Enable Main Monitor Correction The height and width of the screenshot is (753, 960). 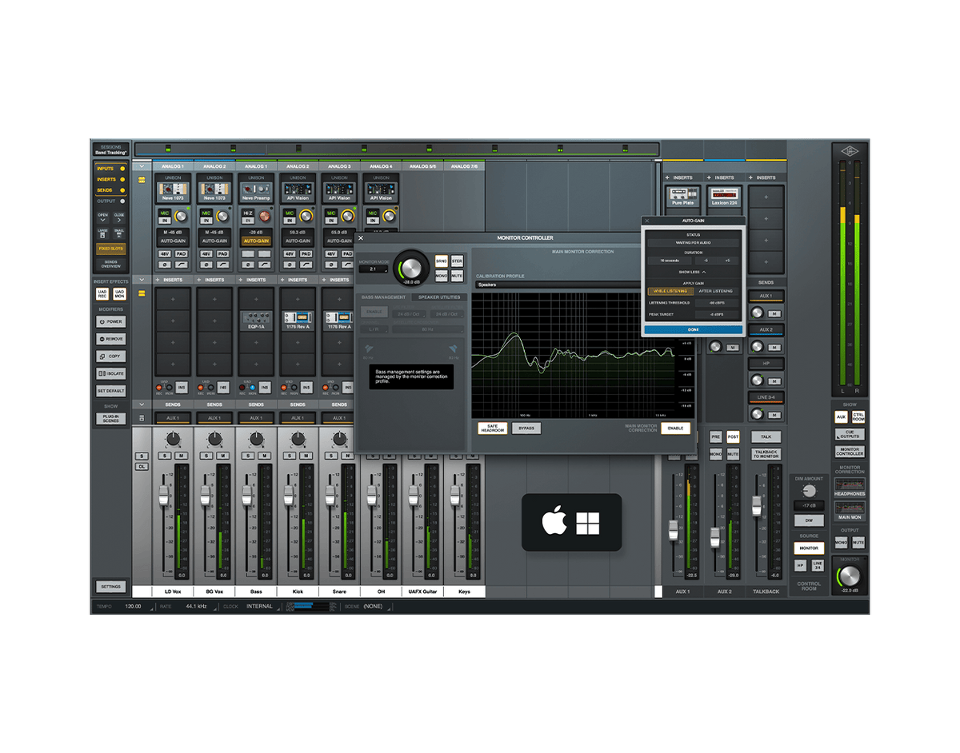pyautogui.click(x=674, y=428)
